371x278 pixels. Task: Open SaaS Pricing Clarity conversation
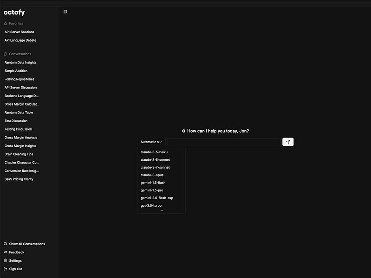[19, 179]
